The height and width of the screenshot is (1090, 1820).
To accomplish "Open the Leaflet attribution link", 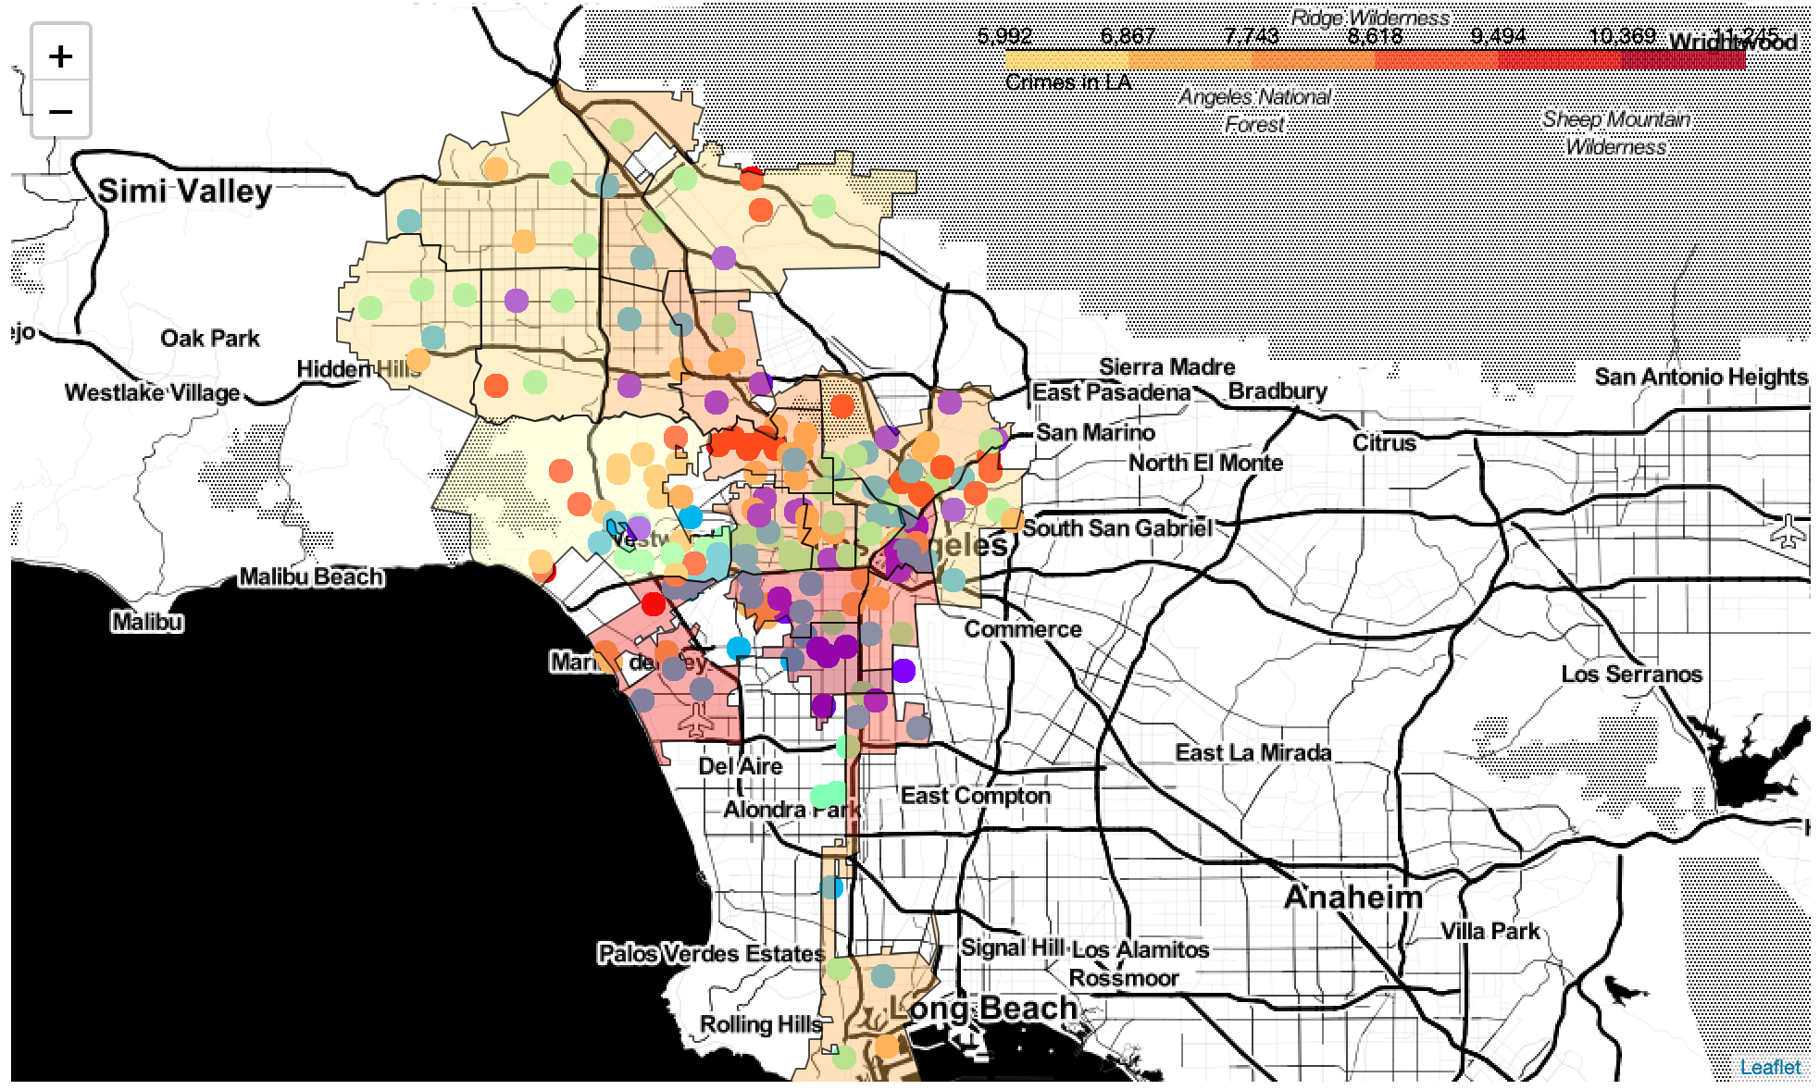I will click(x=1769, y=1067).
